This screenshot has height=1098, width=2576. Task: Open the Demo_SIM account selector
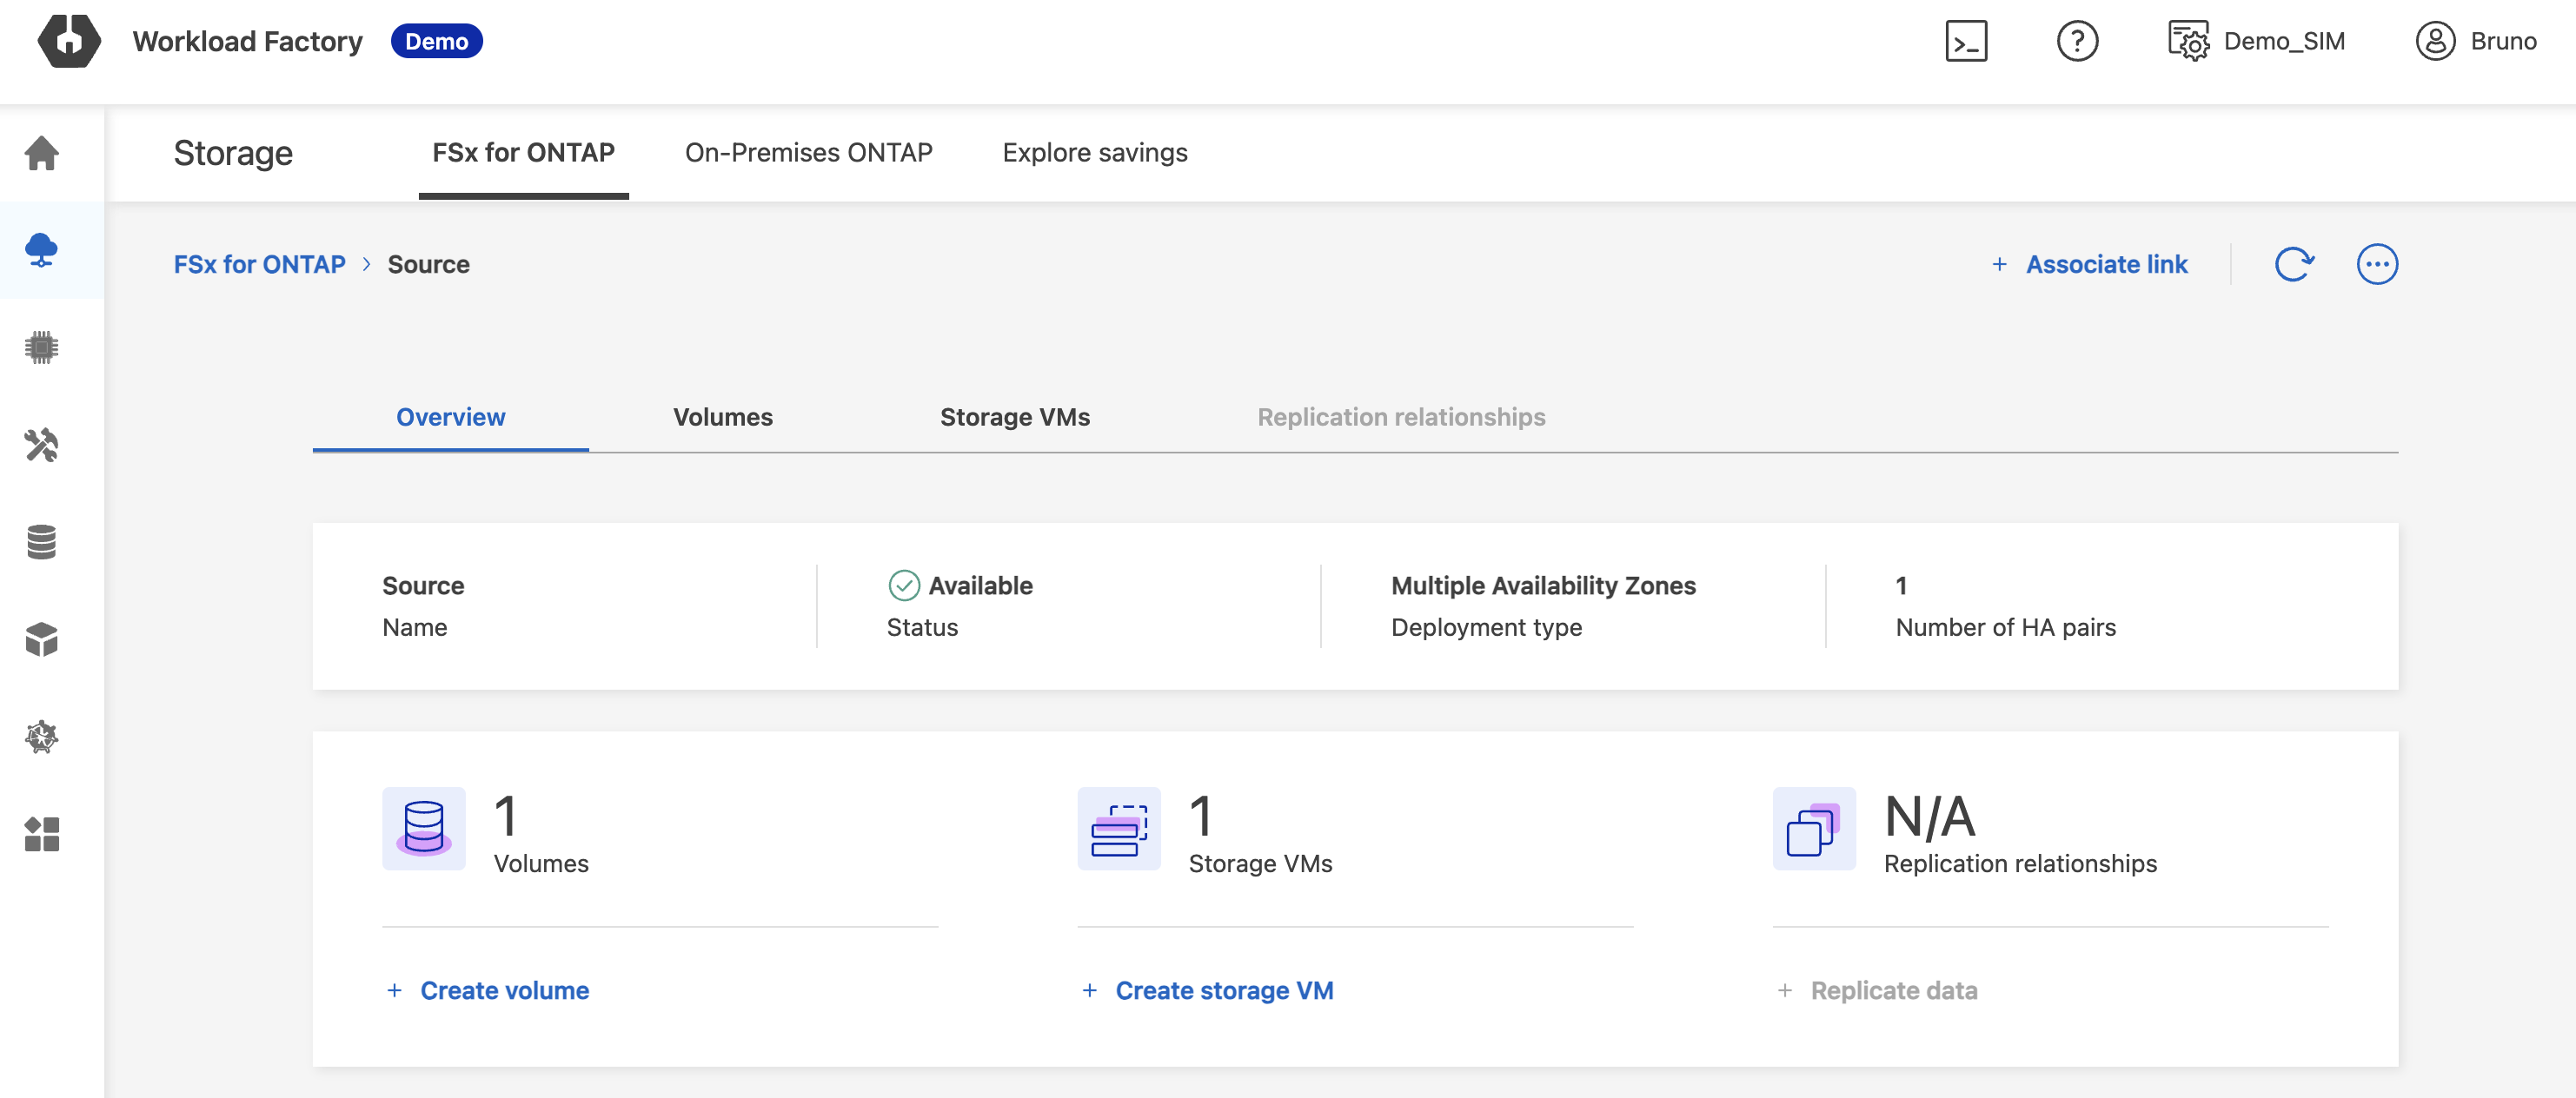tap(2256, 41)
